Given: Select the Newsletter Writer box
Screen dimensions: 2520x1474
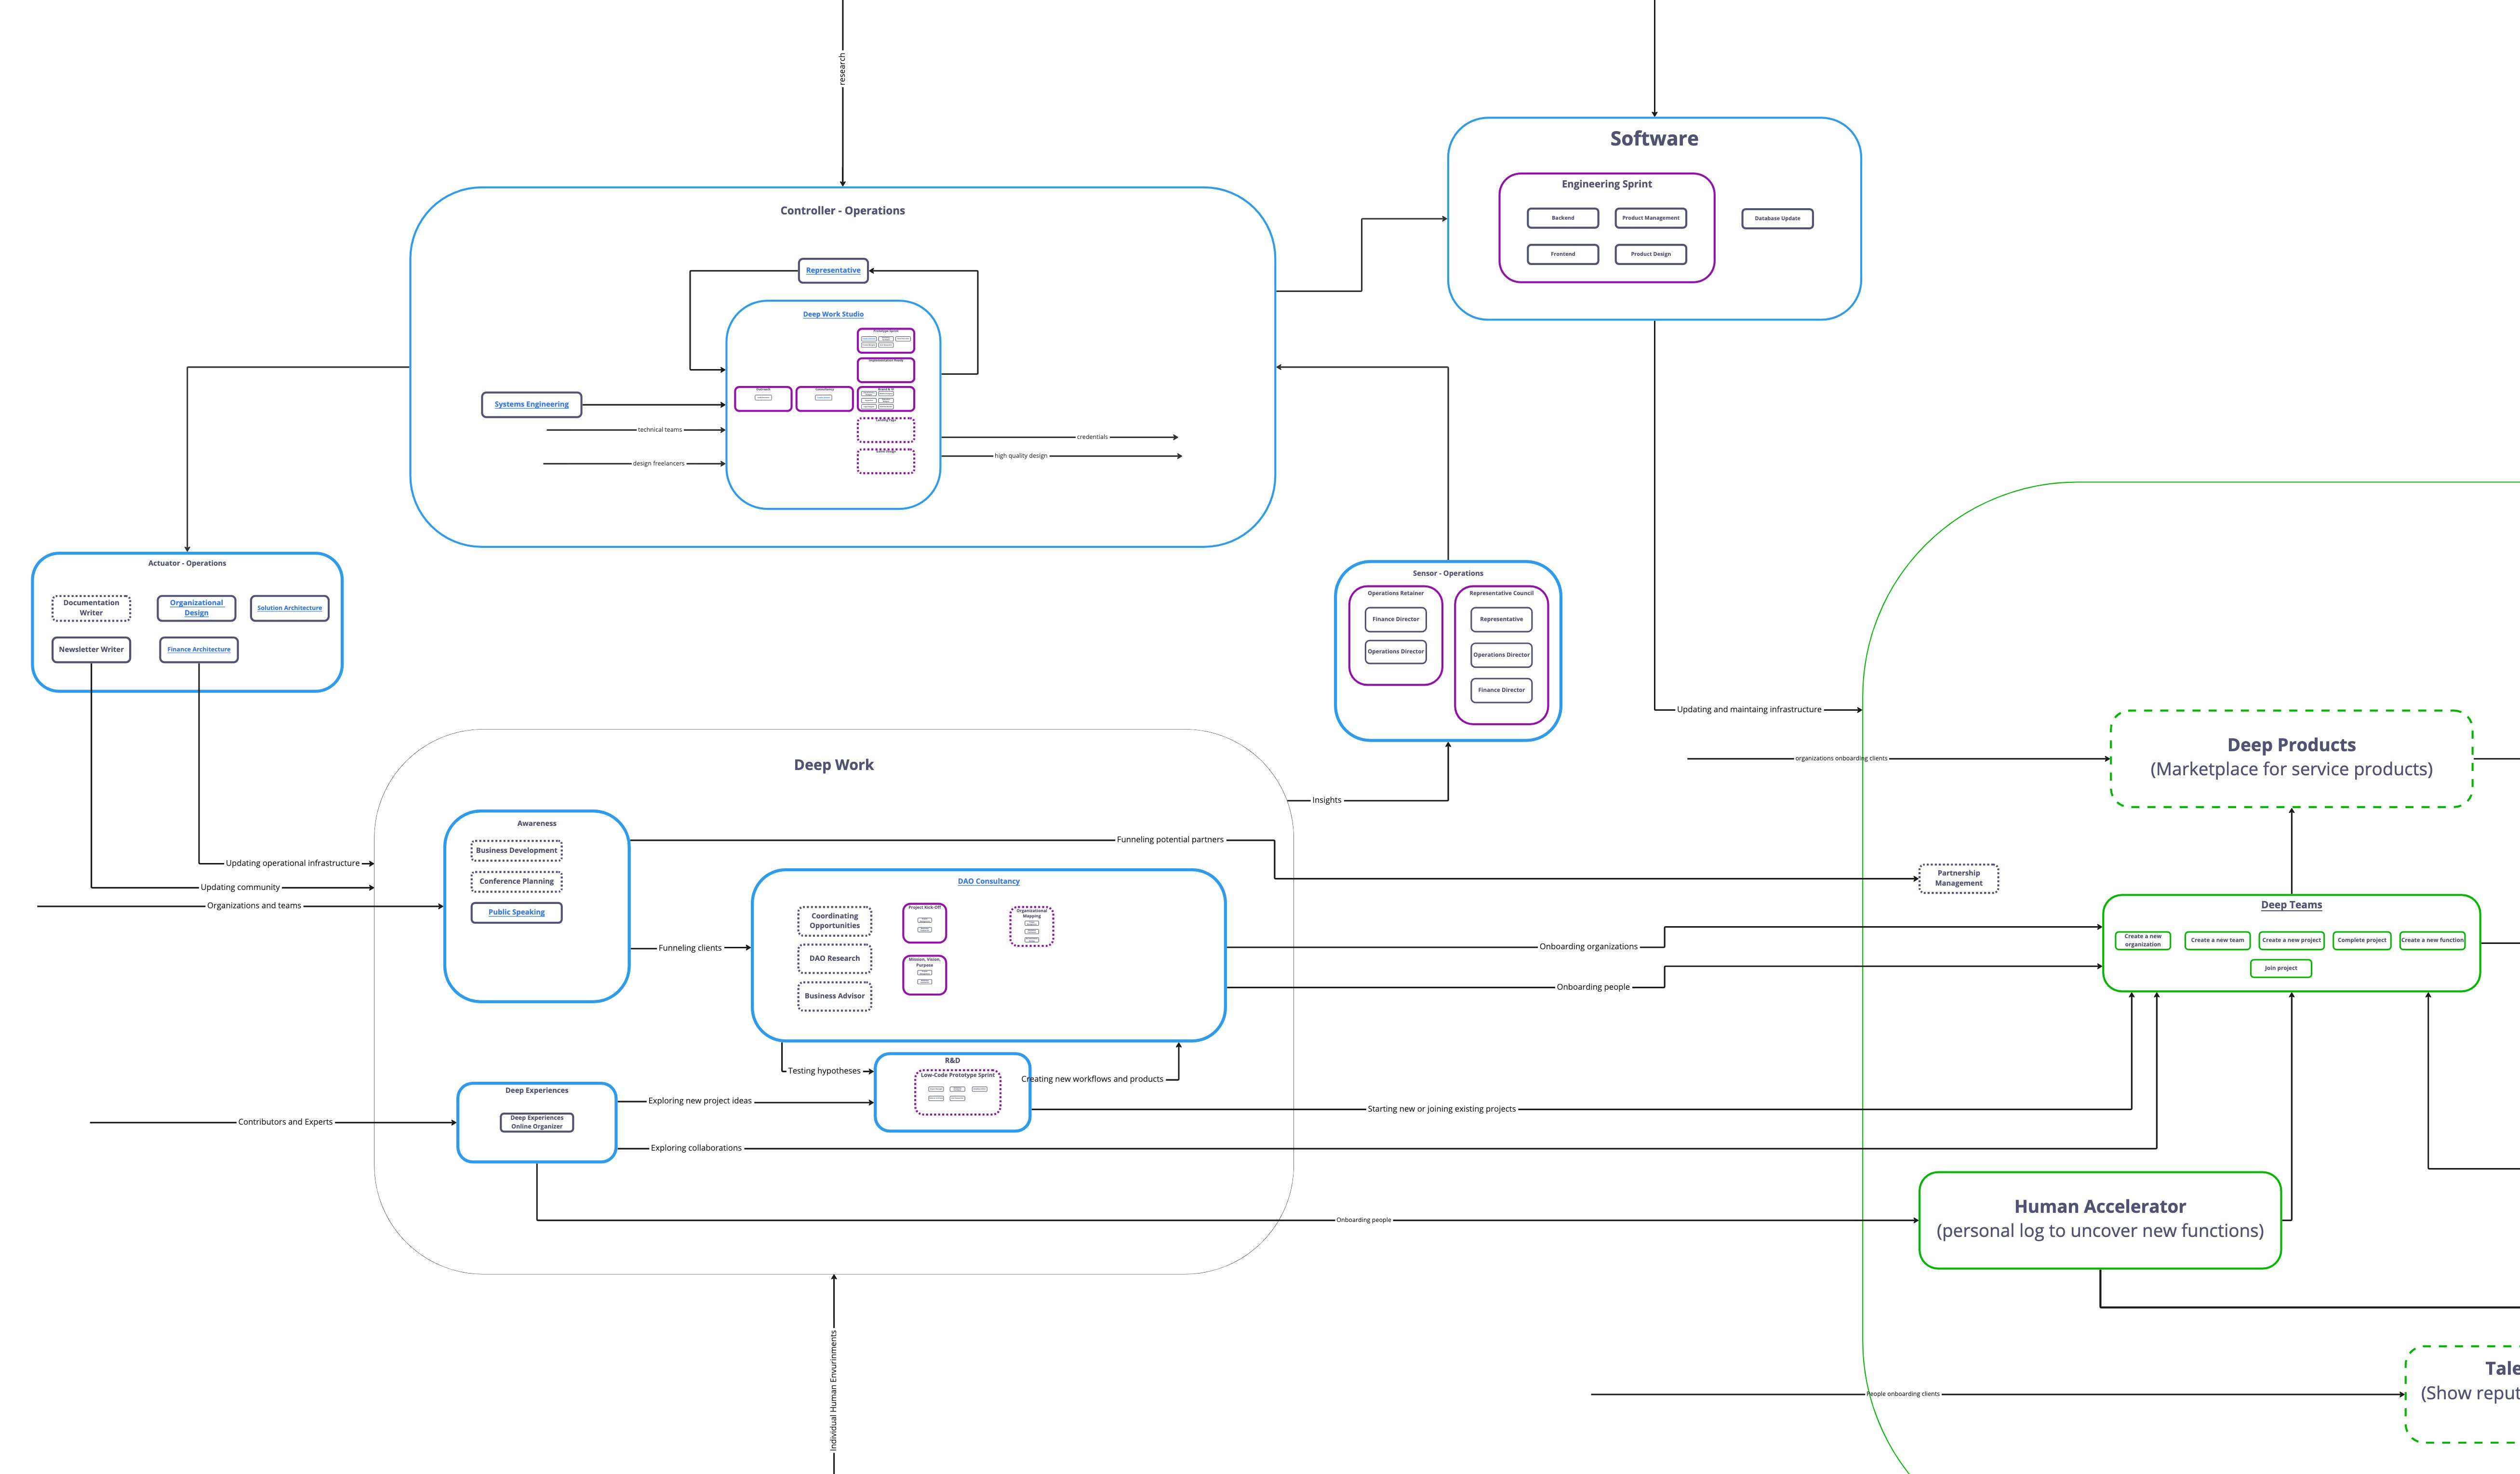Looking at the screenshot, I should [x=91, y=650].
